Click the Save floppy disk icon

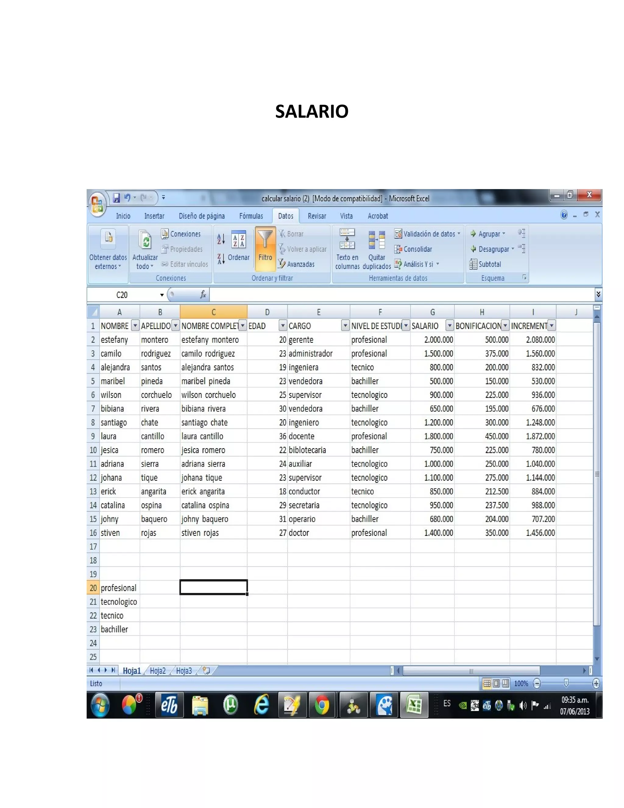[116, 198]
